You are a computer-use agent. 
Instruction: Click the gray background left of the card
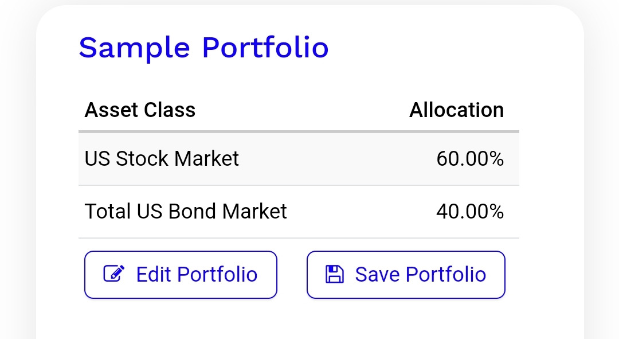coord(16,172)
